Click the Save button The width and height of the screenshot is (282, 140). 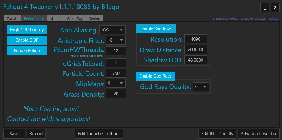(14, 134)
